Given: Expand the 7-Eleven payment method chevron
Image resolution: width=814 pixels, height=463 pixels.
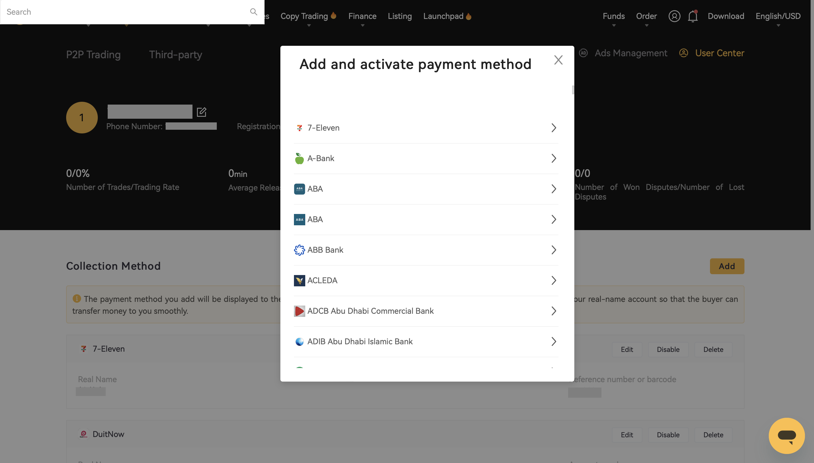Looking at the screenshot, I should click(554, 128).
